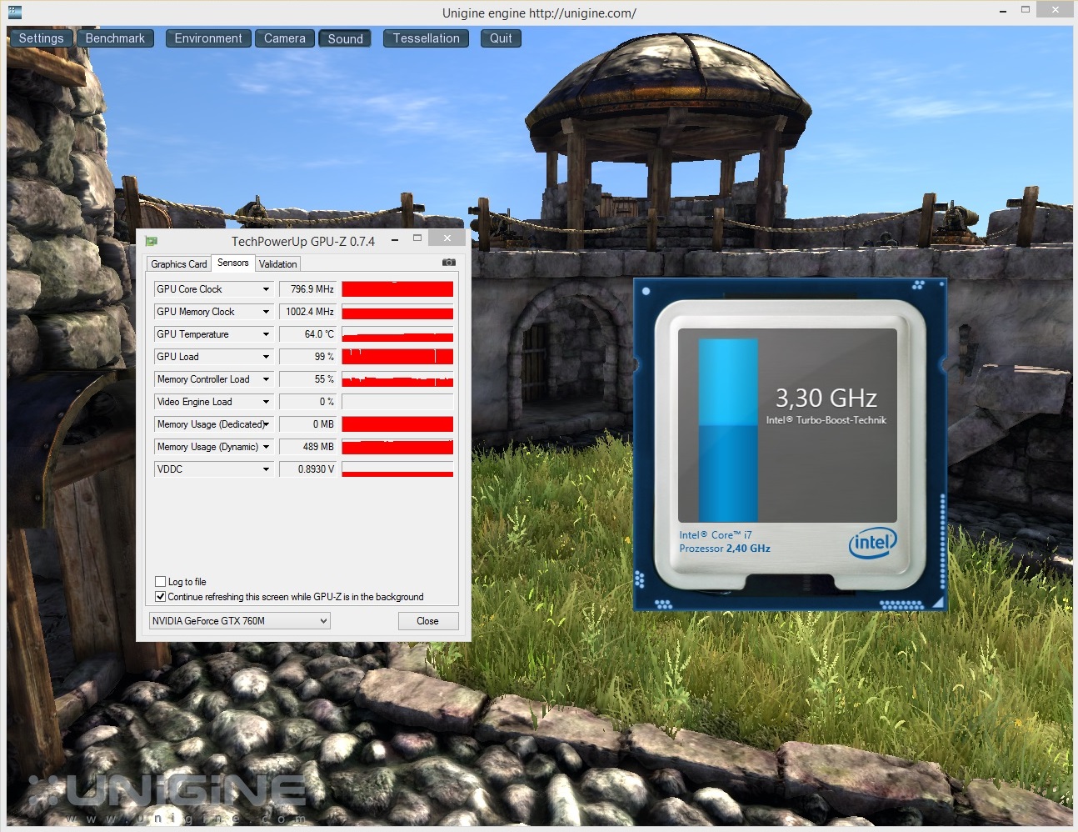1078x832 pixels.
Task: Click the GPU Load history graph
Action: point(397,357)
